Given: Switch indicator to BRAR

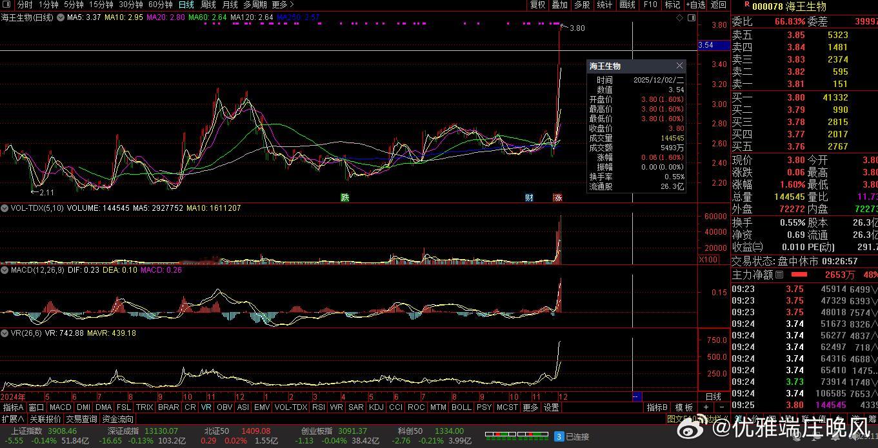Looking at the screenshot, I should click(168, 407).
